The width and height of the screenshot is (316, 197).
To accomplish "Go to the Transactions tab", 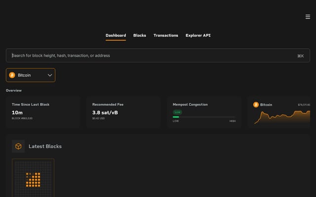I will click(x=166, y=35).
